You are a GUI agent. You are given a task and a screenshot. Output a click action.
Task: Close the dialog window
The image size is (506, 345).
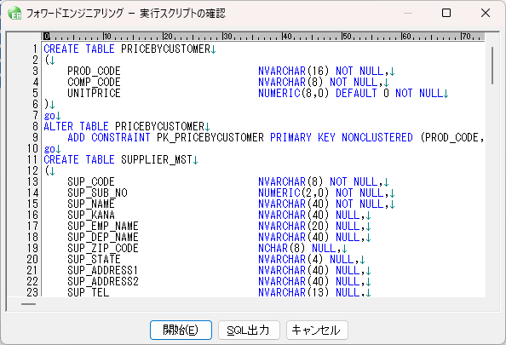point(486,14)
